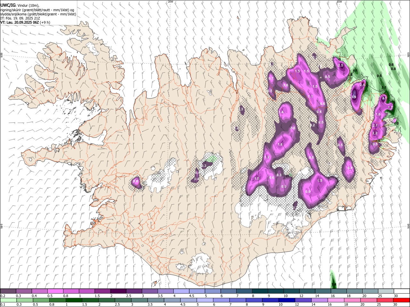
Task: Click the palest green 0.1 swatch in lower legend
Action: tap(8, 300)
